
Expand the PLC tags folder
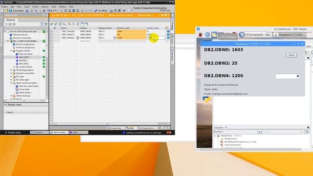tap(11, 76)
